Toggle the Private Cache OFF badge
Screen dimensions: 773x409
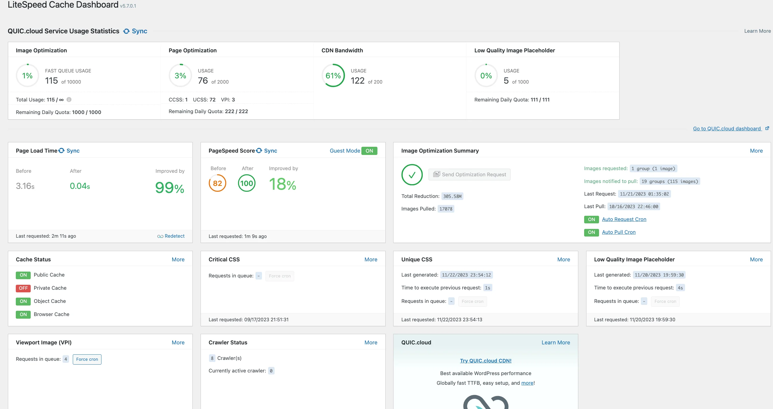[x=23, y=288]
